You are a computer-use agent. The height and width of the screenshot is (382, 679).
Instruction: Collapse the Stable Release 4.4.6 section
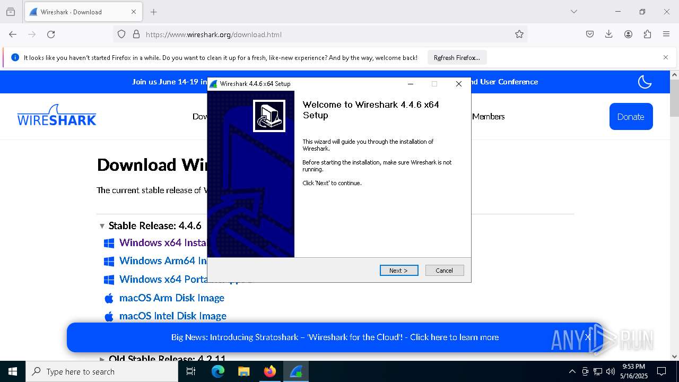[x=102, y=226]
